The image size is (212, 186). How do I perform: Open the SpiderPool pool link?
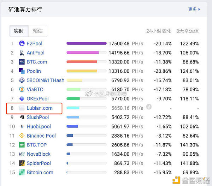point(39,163)
